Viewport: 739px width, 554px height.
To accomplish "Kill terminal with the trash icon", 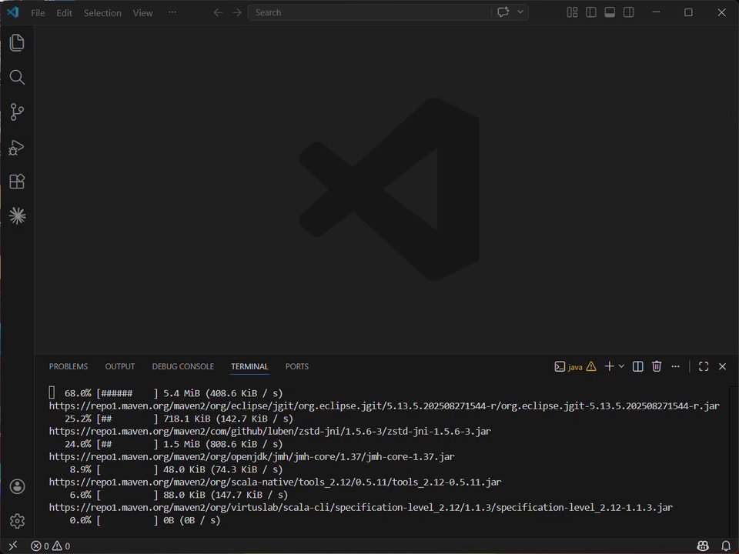I will 657,366.
